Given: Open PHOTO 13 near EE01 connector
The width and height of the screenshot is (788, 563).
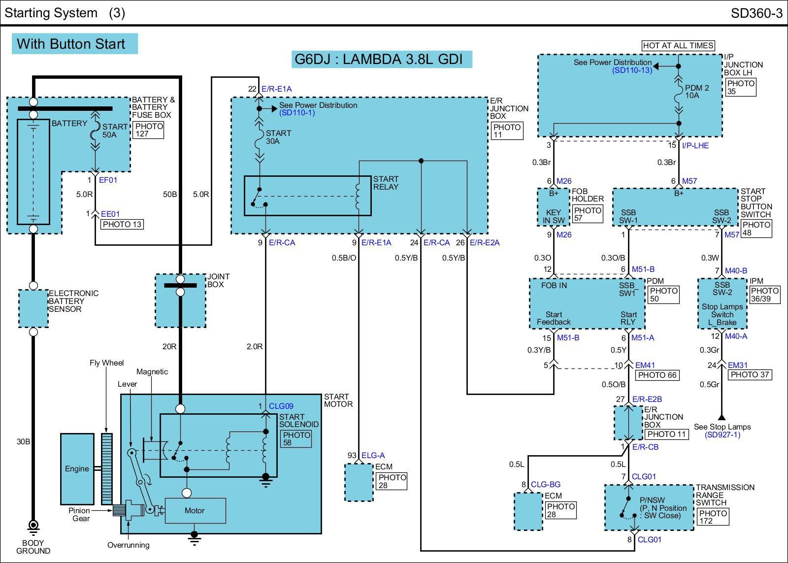Looking at the screenshot, I should [x=122, y=225].
